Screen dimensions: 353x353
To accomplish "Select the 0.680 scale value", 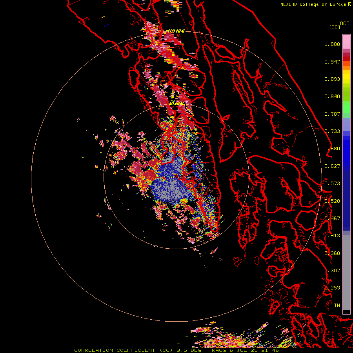I will click(332, 149).
